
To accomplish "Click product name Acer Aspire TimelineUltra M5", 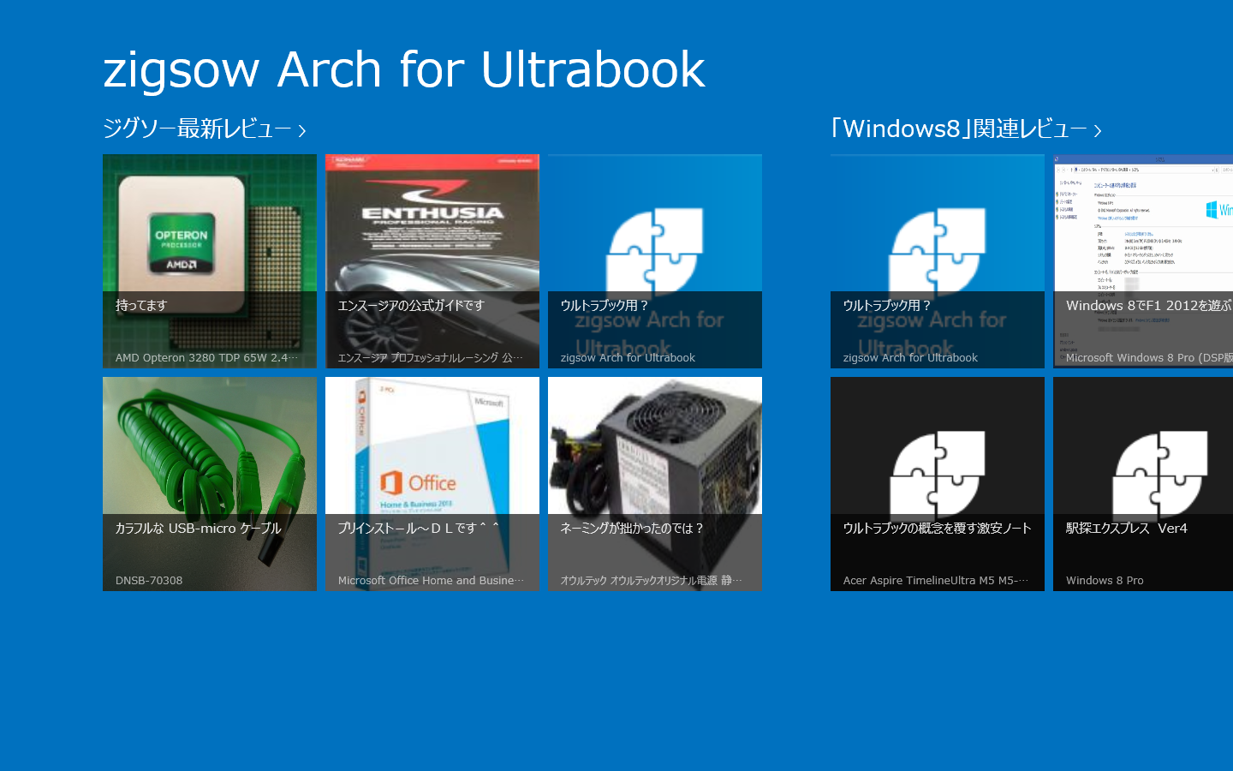I will [x=936, y=580].
